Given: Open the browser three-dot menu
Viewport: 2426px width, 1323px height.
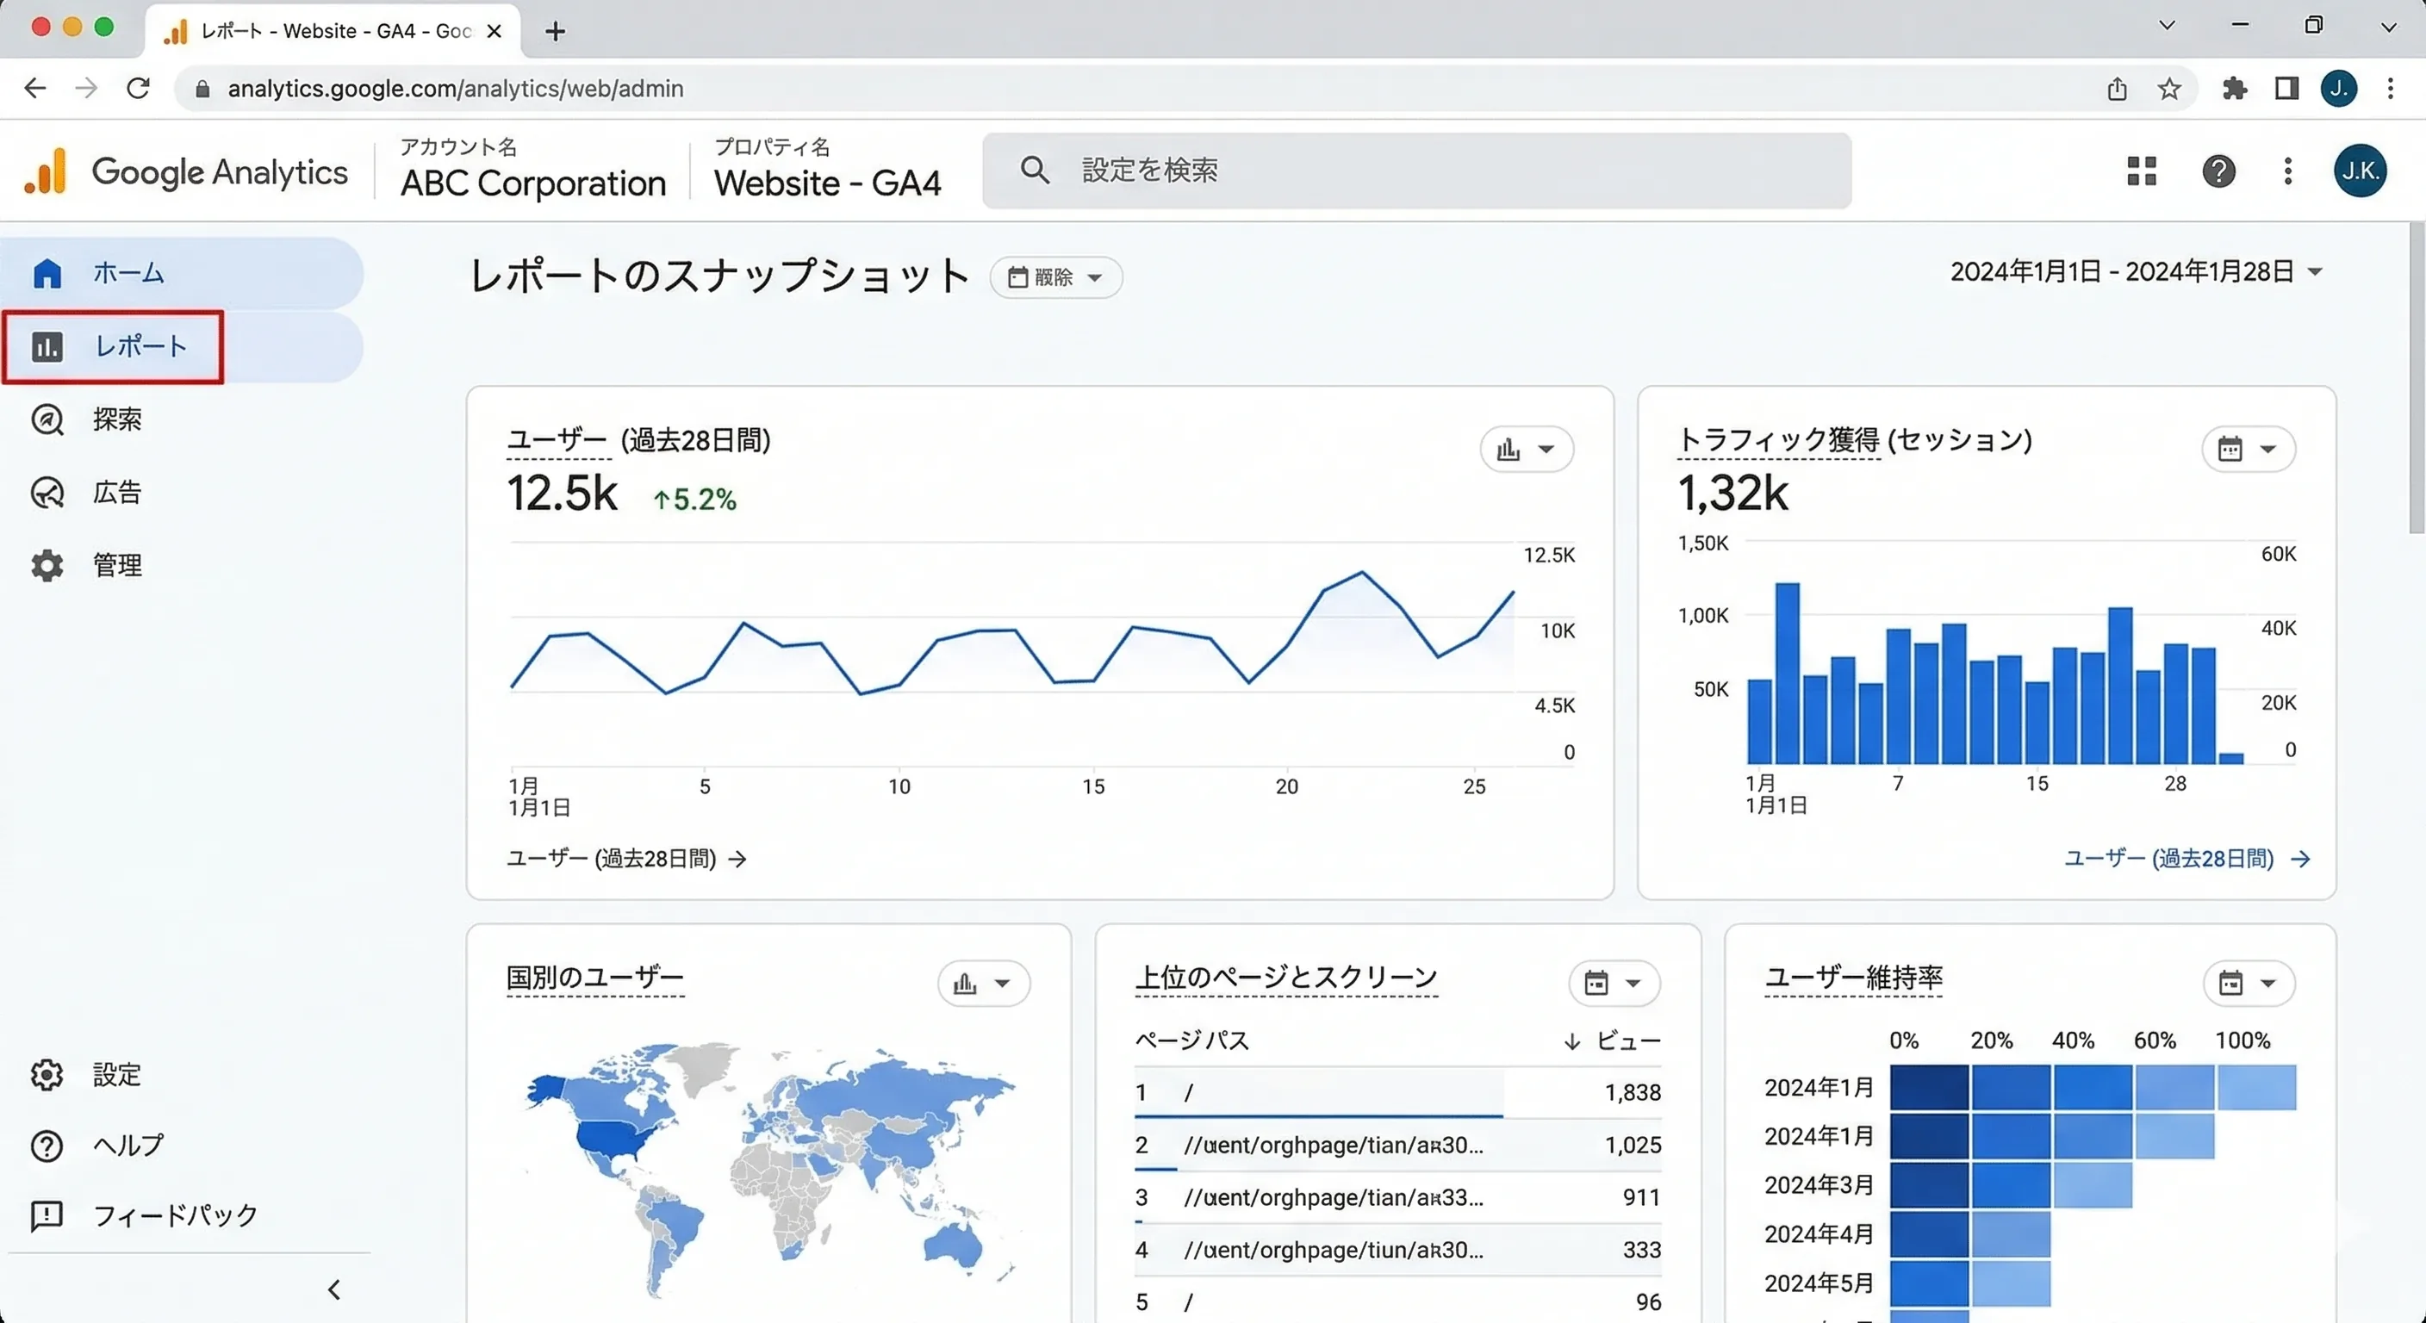Looking at the screenshot, I should tap(2390, 89).
